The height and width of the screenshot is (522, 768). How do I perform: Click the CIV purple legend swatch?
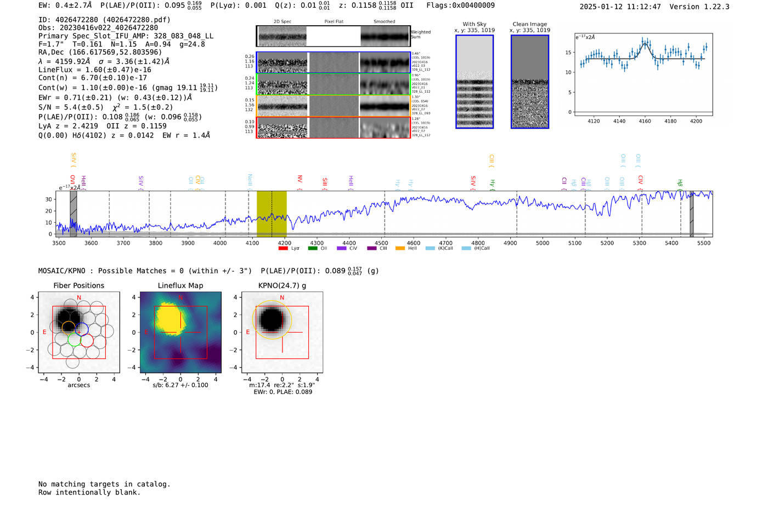pos(342,248)
